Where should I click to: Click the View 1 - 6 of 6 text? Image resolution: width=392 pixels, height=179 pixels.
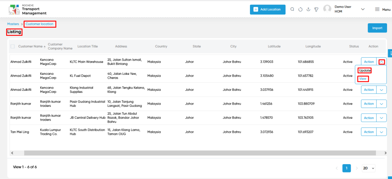[x=25, y=167]
